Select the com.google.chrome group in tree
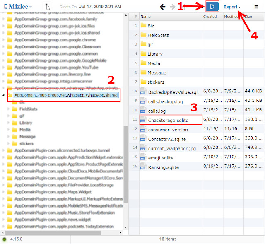This screenshot has width=265, height=244. tap(55, 40)
